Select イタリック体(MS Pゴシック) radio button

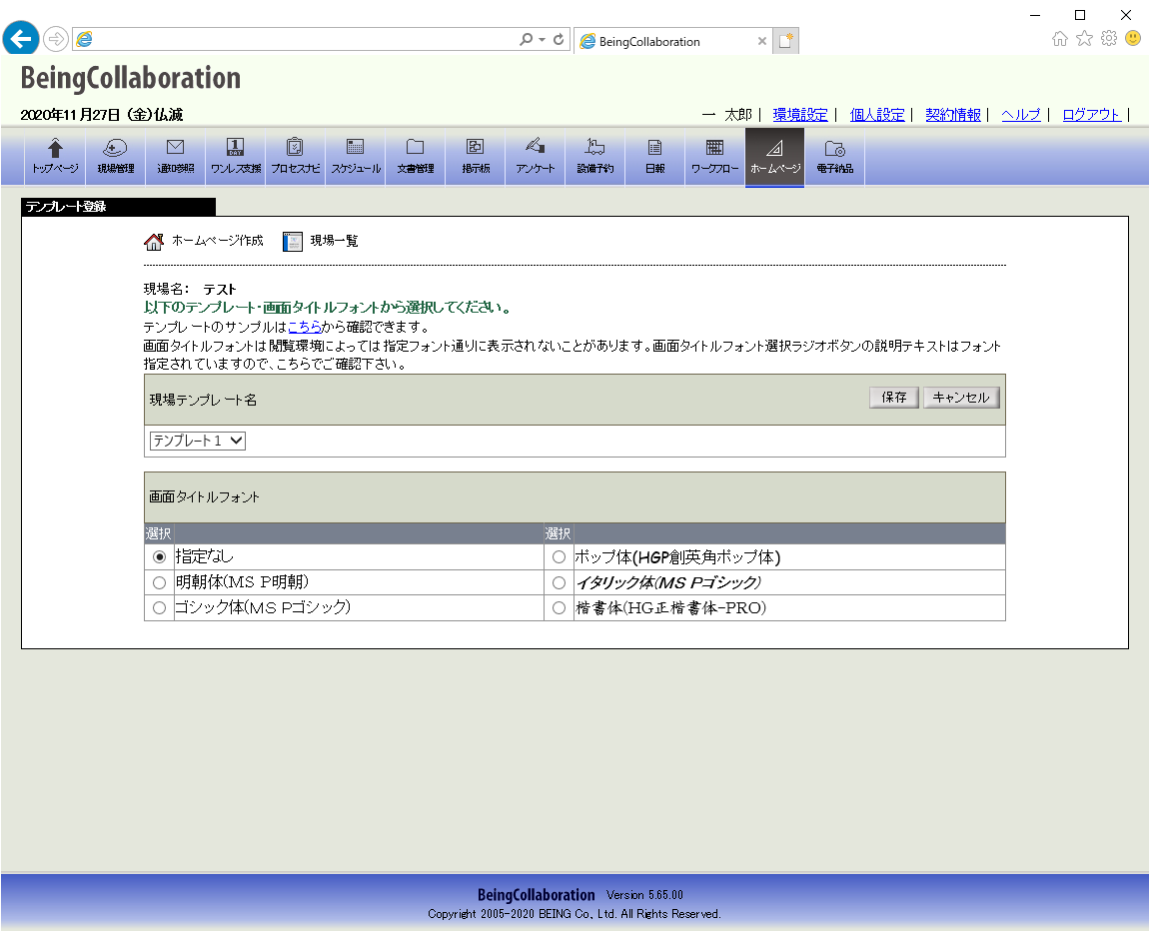559,583
